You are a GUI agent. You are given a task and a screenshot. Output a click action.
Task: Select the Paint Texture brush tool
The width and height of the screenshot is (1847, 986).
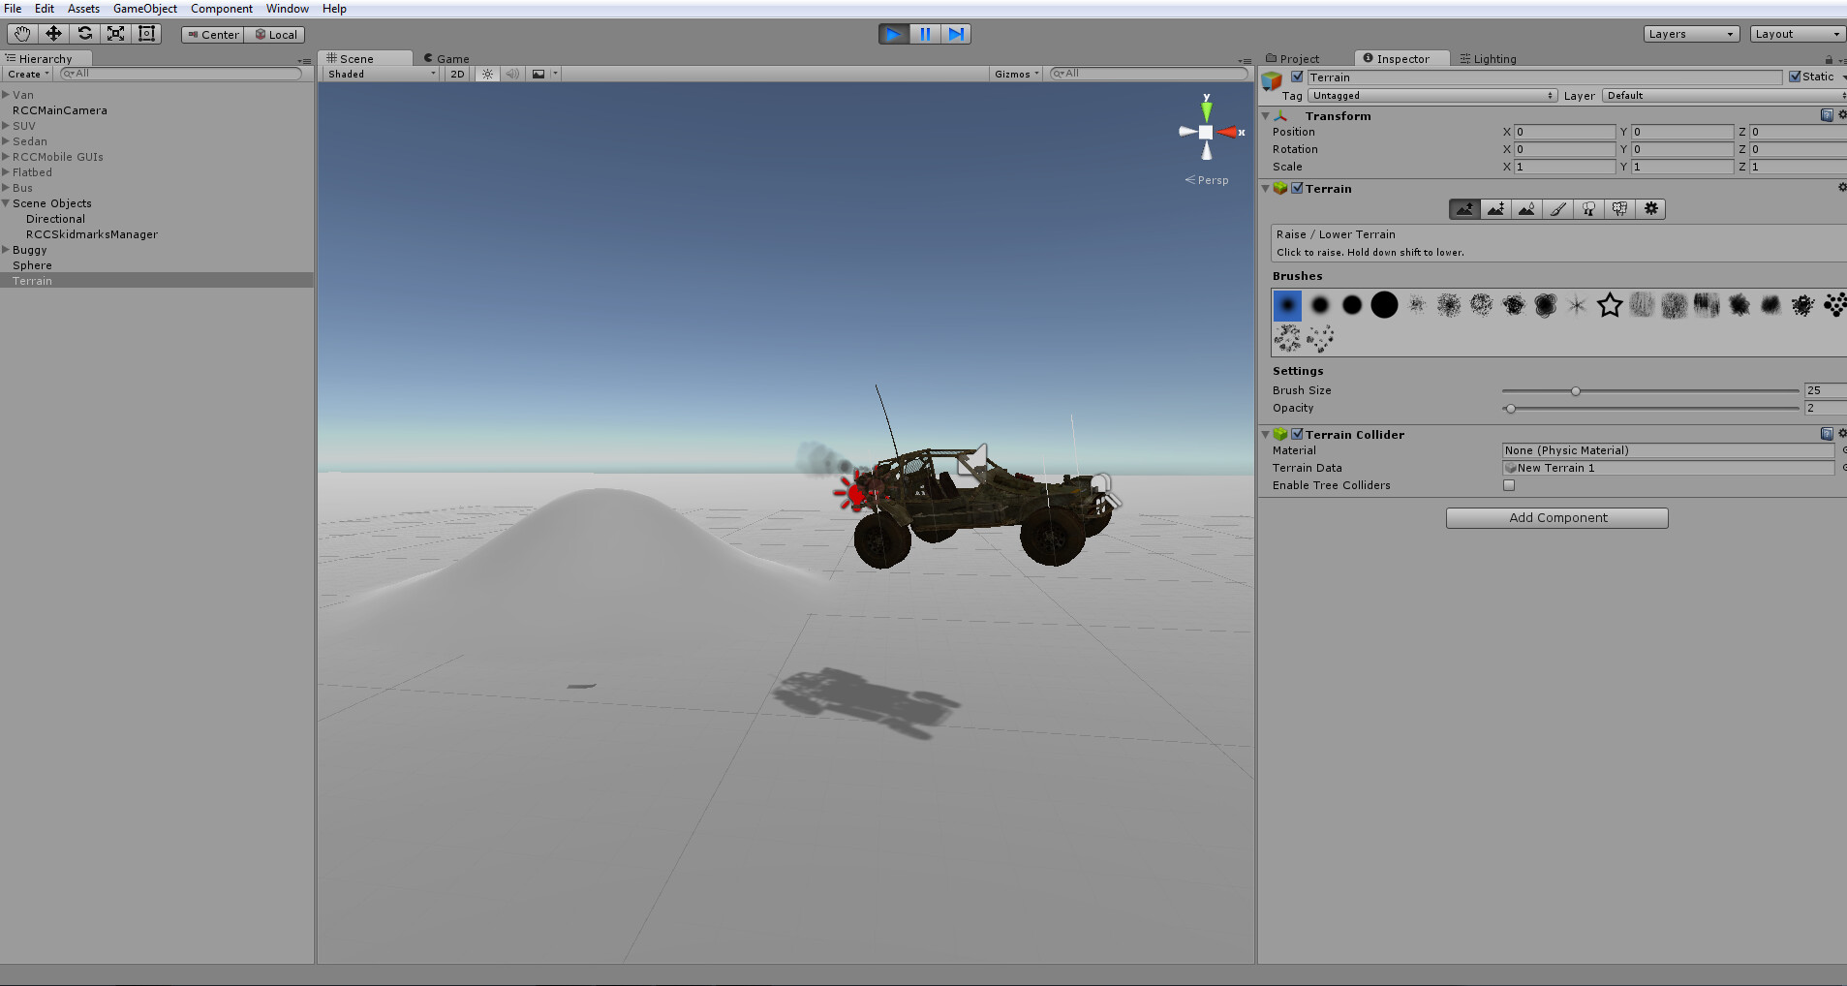[x=1557, y=208]
